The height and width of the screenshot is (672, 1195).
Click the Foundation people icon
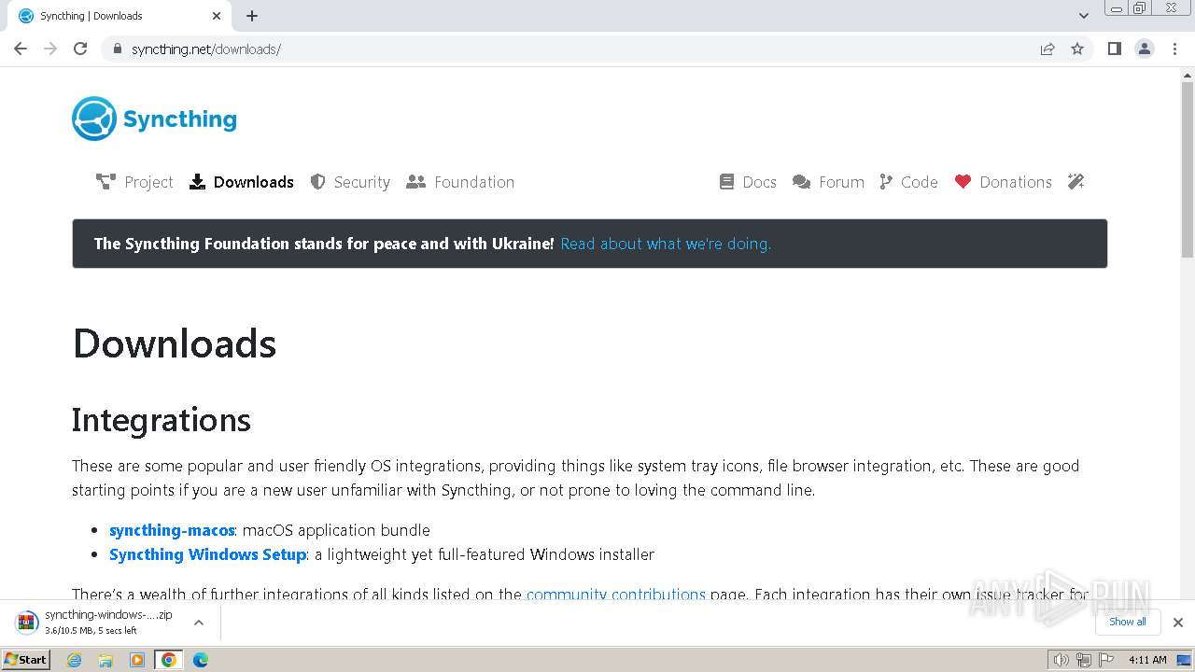(x=415, y=182)
